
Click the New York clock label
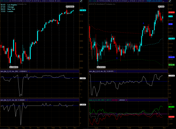tap(11, 9)
